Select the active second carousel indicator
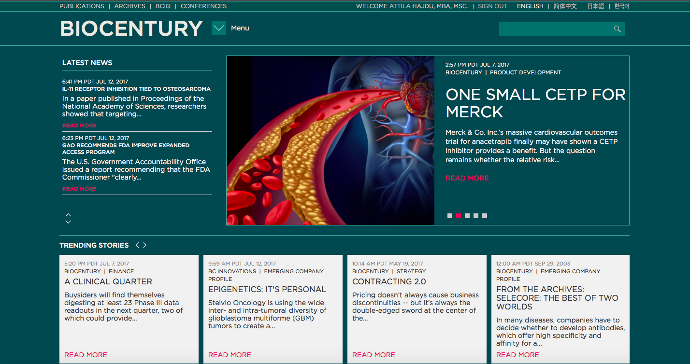The height and width of the screenshot is (364, 690). pyautogui.click(x=459, y=216)
